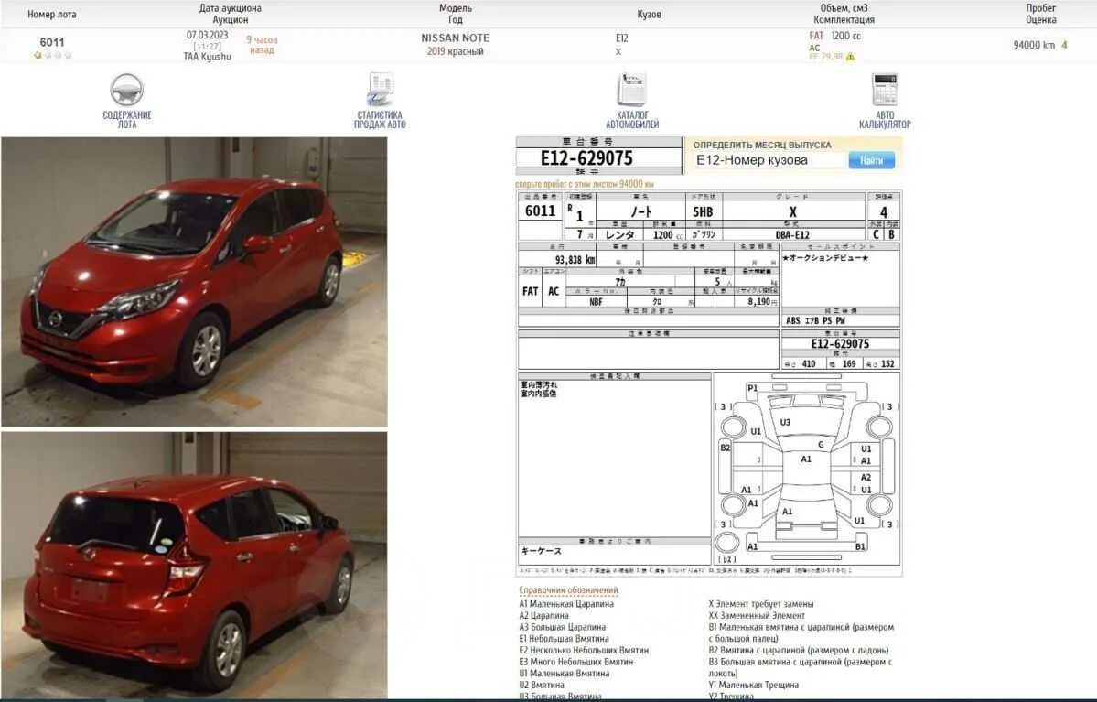The image size is (1097, 702).
Task: Click the lot number 6011 in header row
Action: click(x=52, y=42)
